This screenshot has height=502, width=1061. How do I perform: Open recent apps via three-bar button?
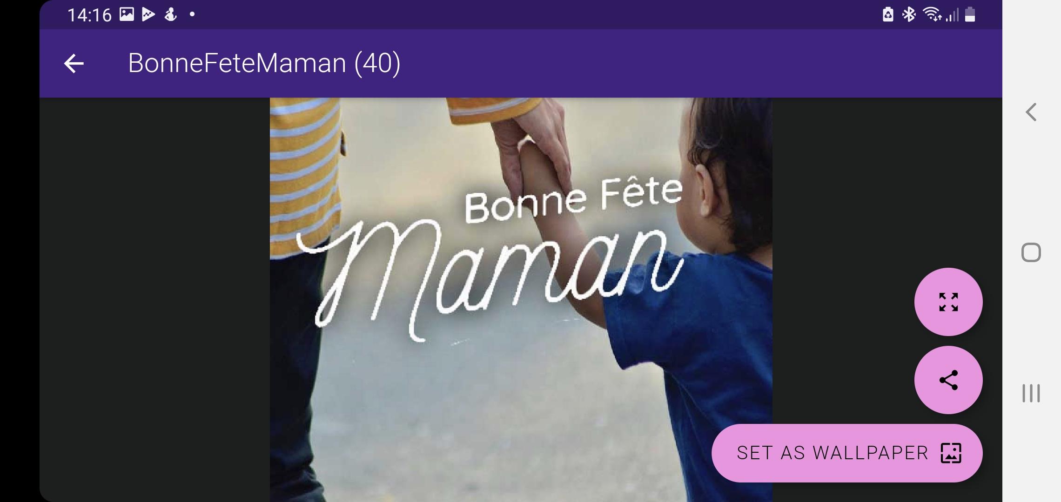[1031, 393]
